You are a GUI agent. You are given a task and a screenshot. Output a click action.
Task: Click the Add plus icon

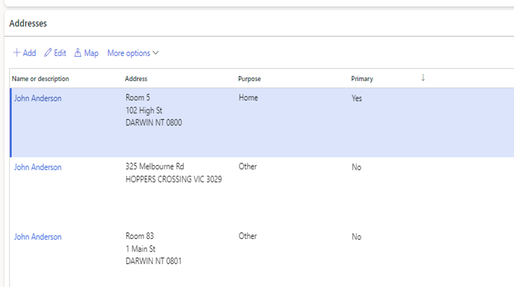point(17,53)
